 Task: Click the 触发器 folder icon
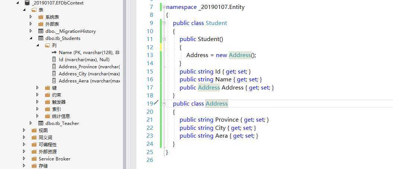point(47,102)
